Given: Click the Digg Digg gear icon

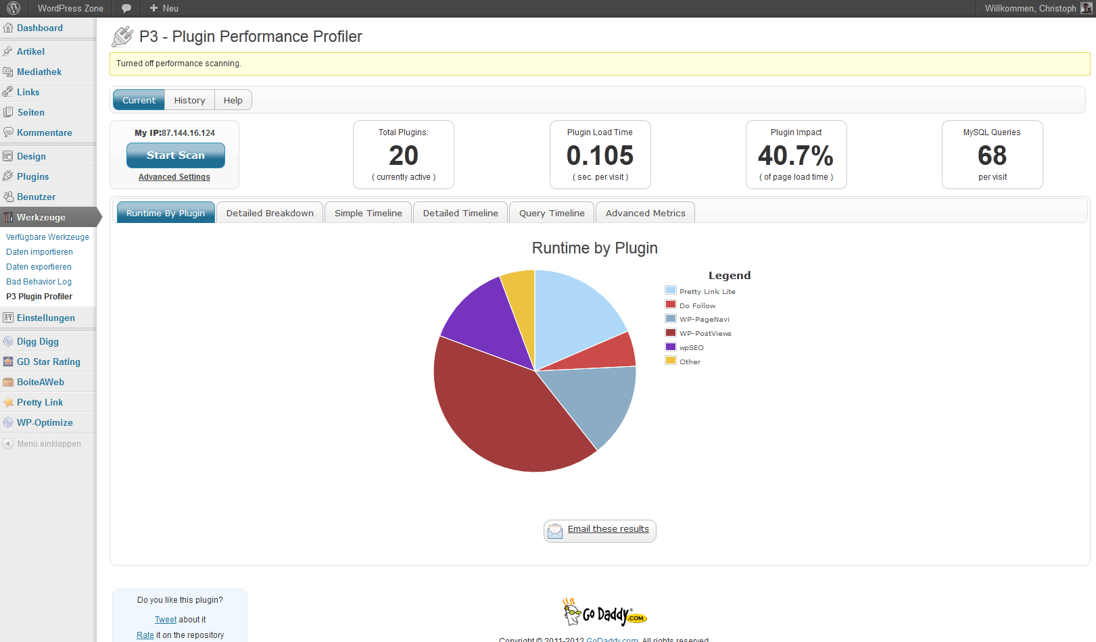Looking at the screenshot, I should coord(8,341).
